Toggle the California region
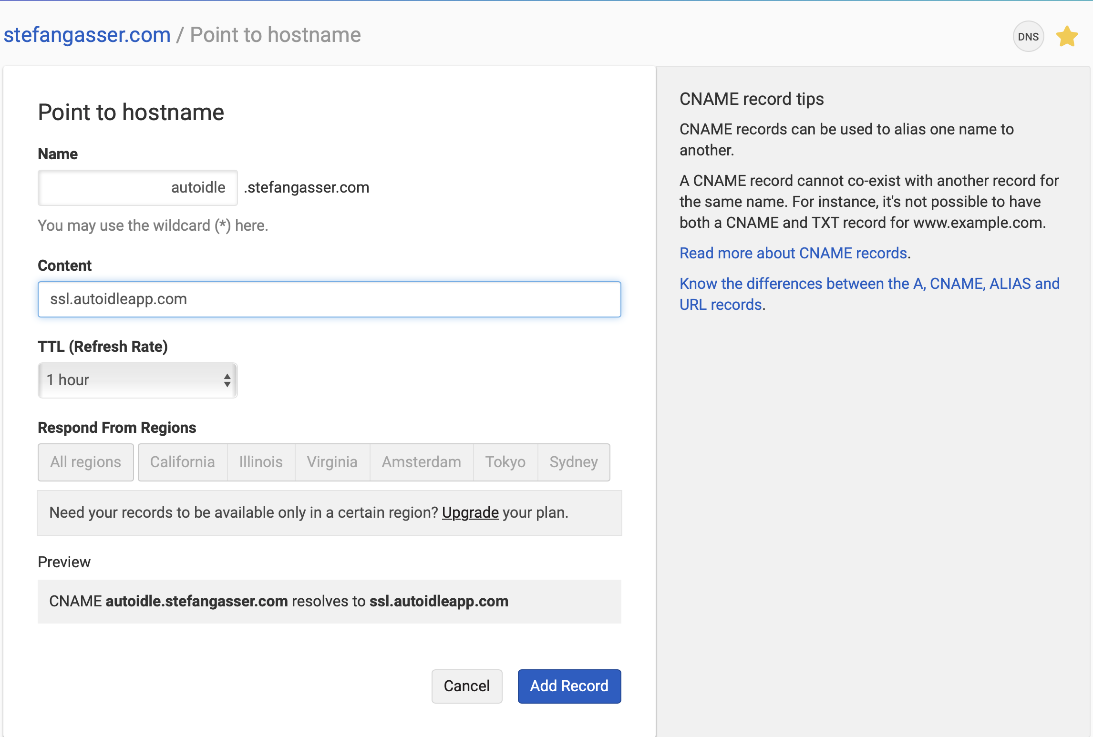Screen dimensions: 1093x737 (182, 462)
